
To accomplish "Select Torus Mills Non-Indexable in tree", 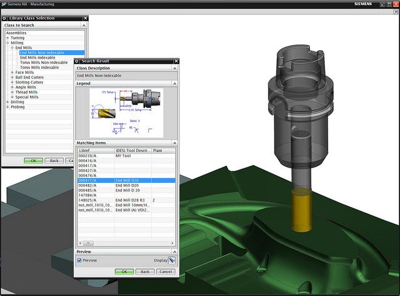I will coord(44,63).
